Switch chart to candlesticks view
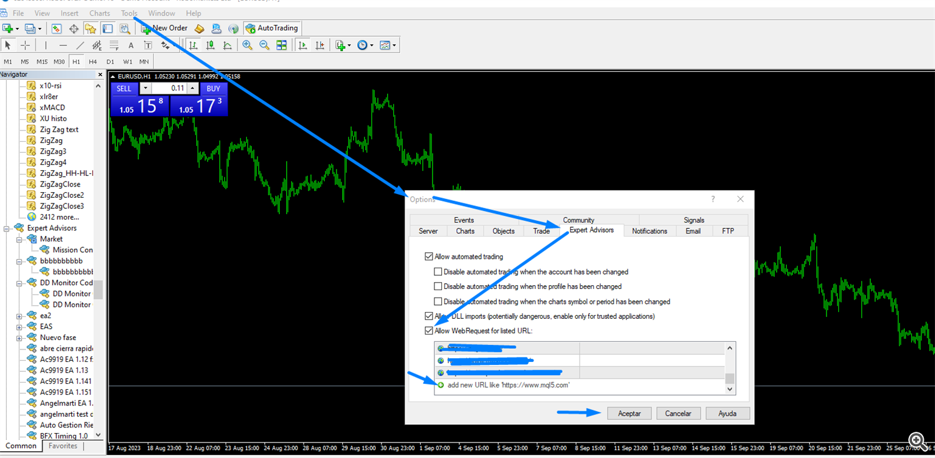 [x=211, y=45]
